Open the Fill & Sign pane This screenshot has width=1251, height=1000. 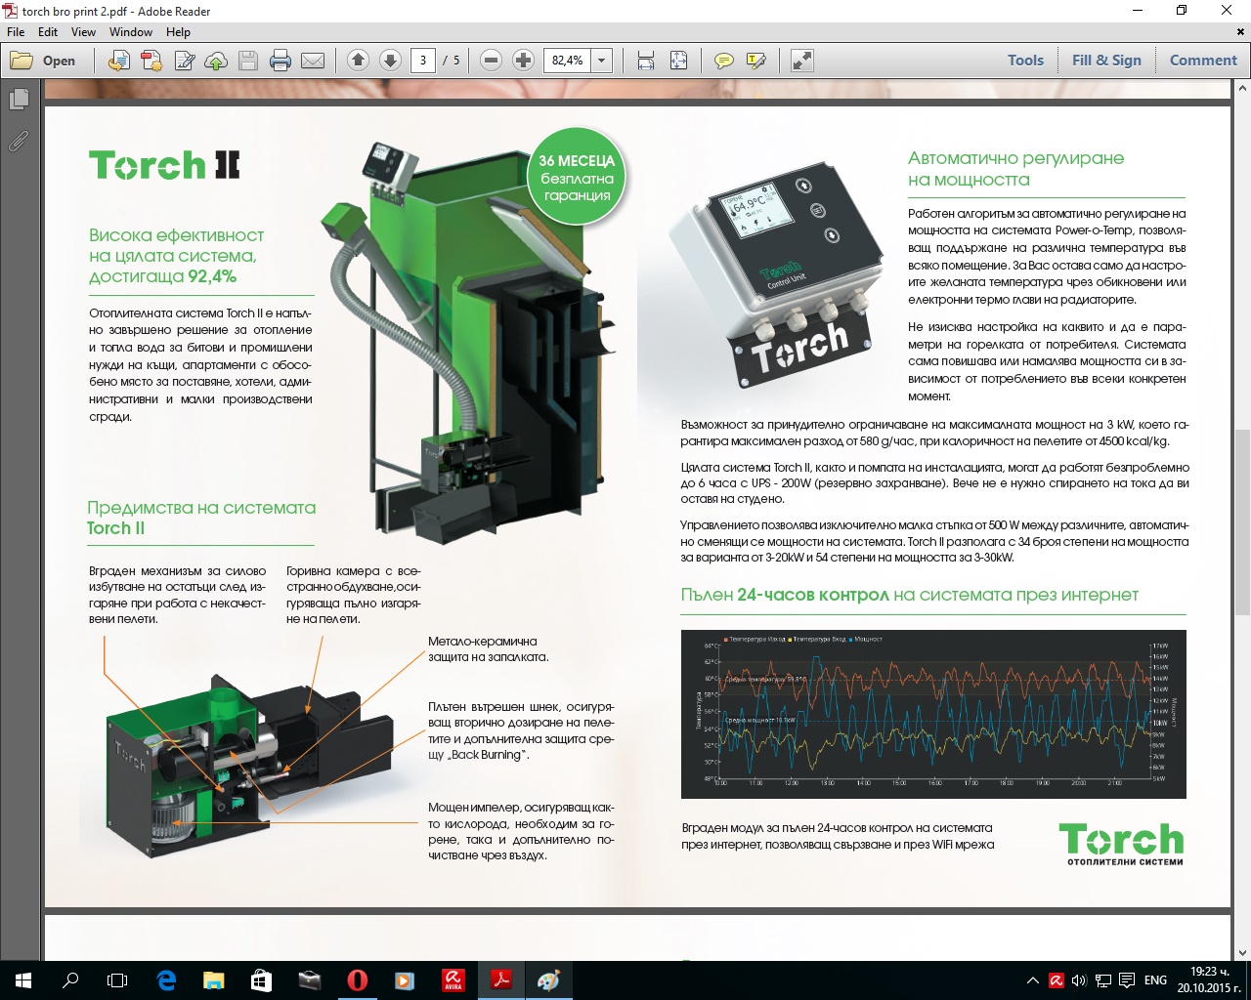(1105, 61)
